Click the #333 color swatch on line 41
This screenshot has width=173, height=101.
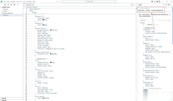point(43,20)
